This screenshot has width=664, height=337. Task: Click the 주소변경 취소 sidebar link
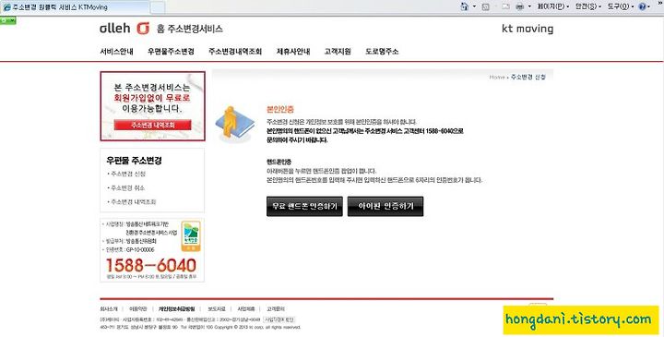127,187
